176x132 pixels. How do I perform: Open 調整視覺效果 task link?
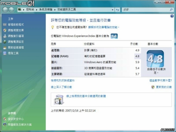click(x=16, y=30)
